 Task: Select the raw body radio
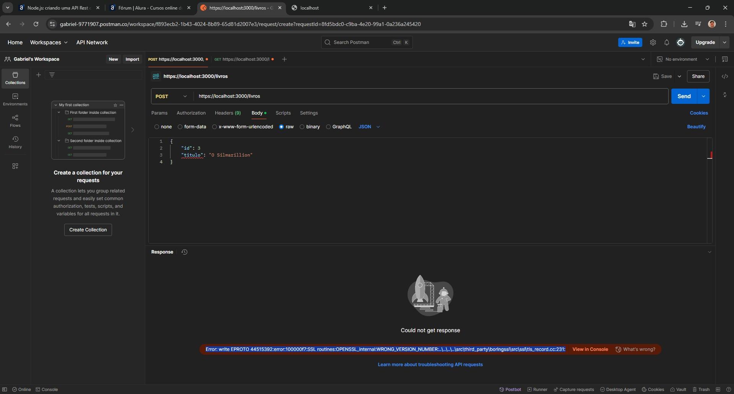pos(281,127)
